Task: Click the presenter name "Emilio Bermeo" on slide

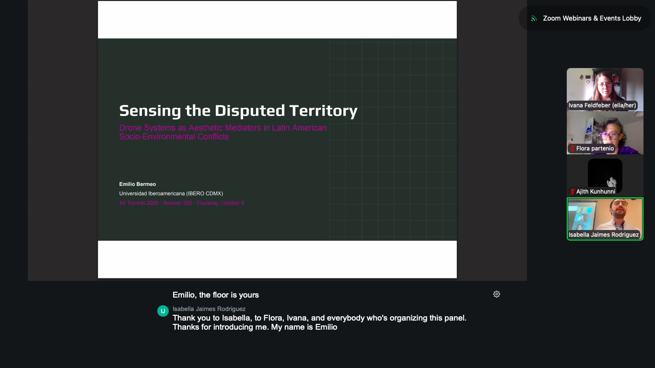Action: [138, 184]
